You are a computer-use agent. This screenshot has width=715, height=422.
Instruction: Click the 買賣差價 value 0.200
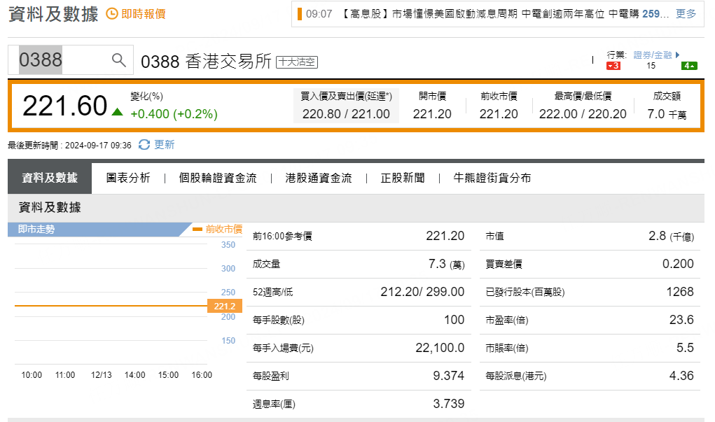pyautogui.click(x=678, y=263)
